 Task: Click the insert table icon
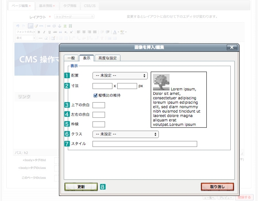pyautogui.click(x=53, y=38)
